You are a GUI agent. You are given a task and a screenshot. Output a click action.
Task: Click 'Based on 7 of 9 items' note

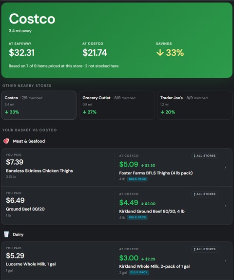(63, 66)
